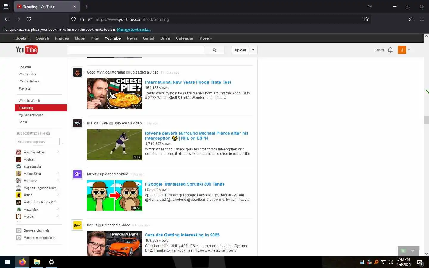Open the action center notification icon
The image size is (429, 268).
pos(419,262)
